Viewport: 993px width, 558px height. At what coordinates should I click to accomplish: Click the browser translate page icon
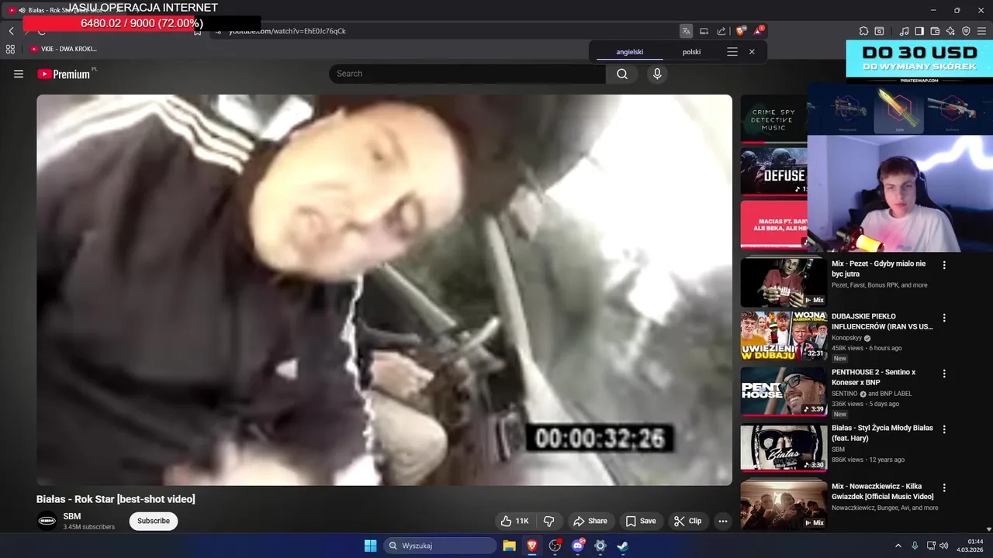tap(686, 31)
